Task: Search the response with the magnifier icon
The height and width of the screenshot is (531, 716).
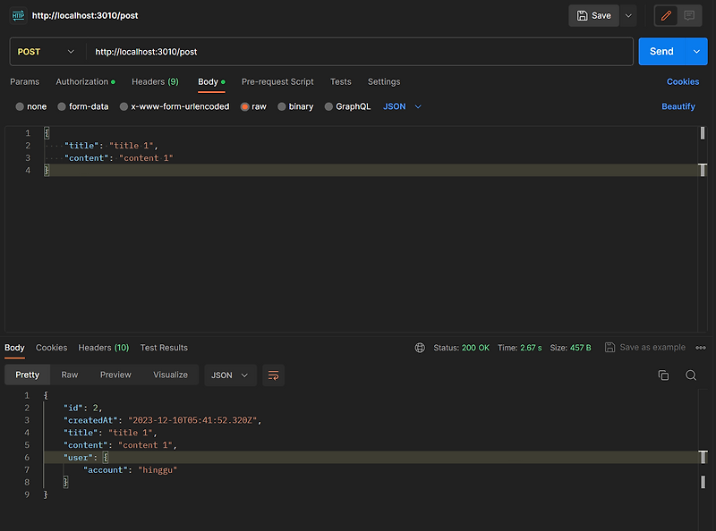Action: point(691,375)
